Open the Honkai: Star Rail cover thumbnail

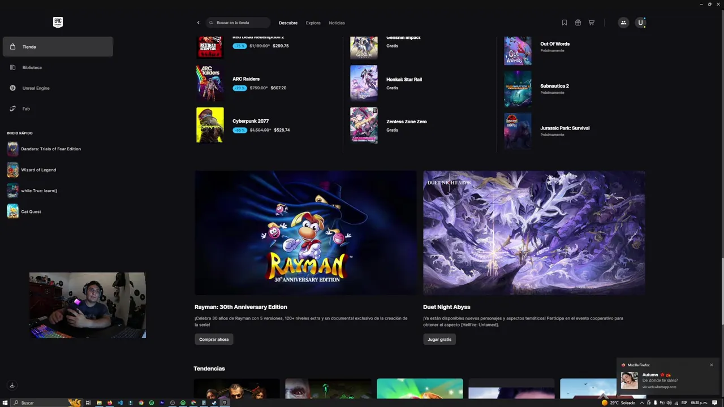point(364,83)
